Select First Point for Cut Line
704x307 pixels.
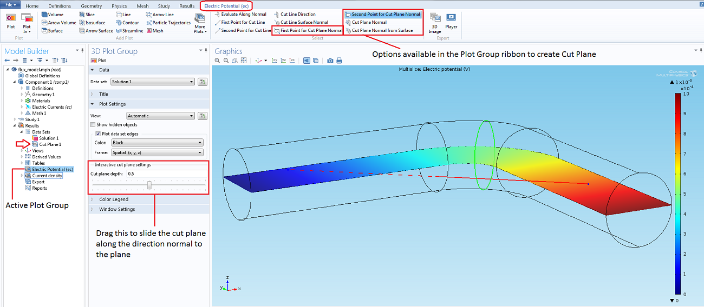(240, 22)
